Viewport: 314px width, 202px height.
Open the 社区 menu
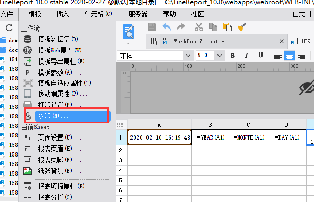click(x=197, y=14)
